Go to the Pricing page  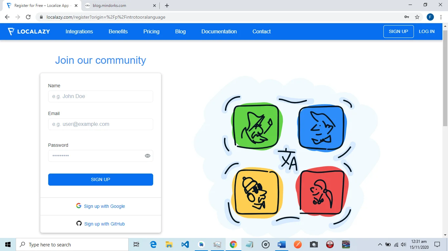(151, 31)
